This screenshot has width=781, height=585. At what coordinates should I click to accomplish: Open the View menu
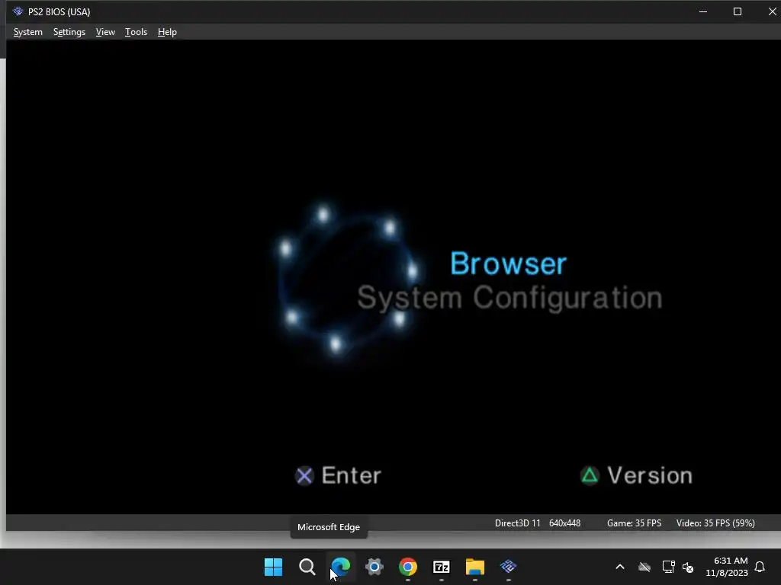(x=105, y=32)
